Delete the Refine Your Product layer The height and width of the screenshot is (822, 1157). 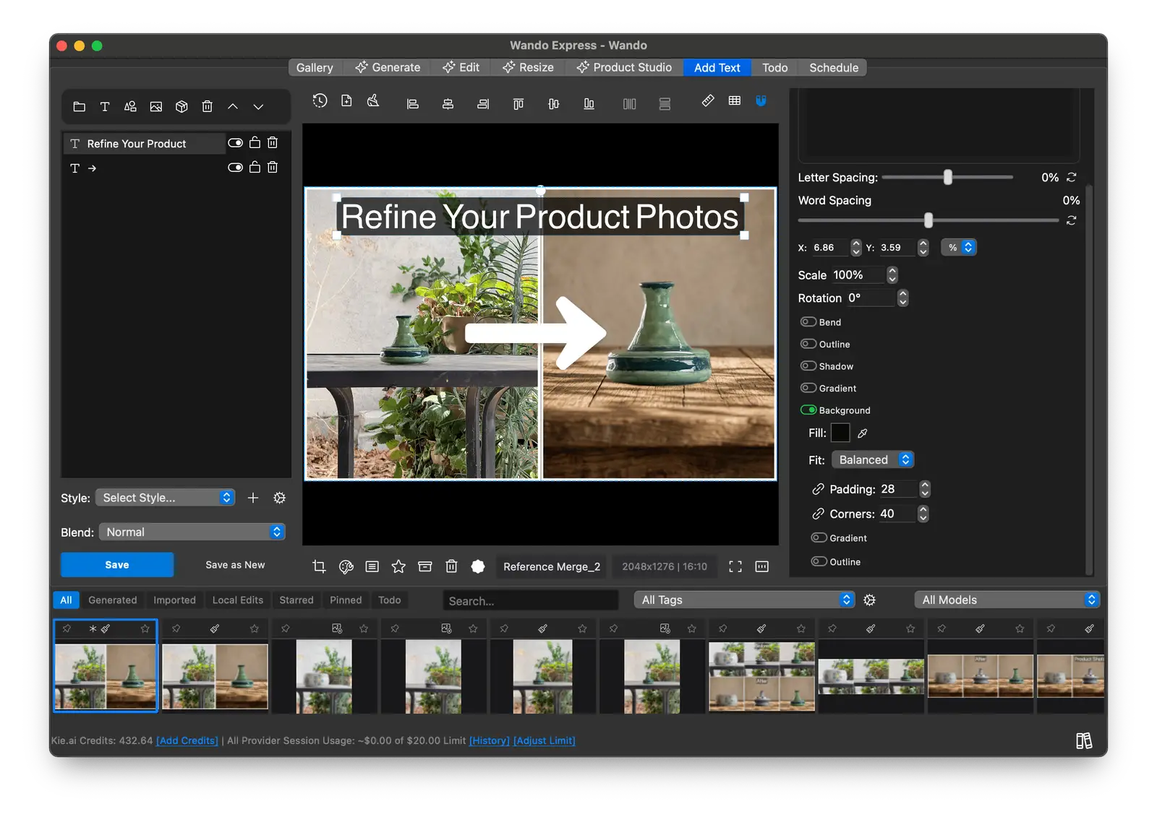tap(273, 143)
